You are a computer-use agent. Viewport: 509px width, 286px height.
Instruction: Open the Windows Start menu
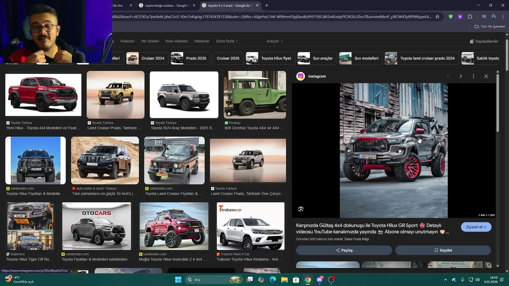(178, 280)
